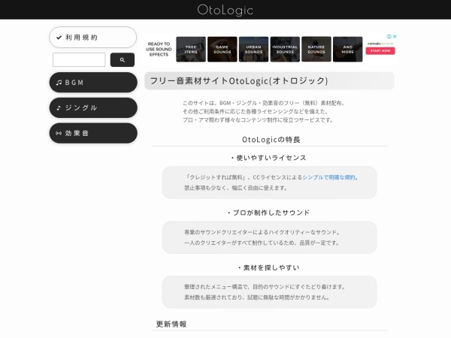Open the 利用規約 terms button
The height and width of the screenshot is (338, 451).
tap(93, 38)
